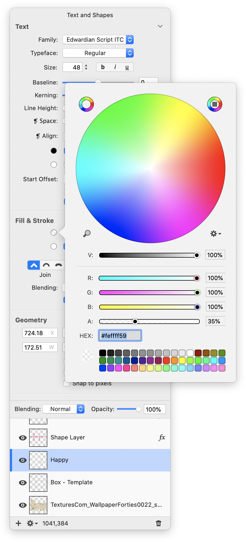This screenshot has width=246, height=542.
Task: Open the Typeface dropdown
Action: [x=98, y=53]
